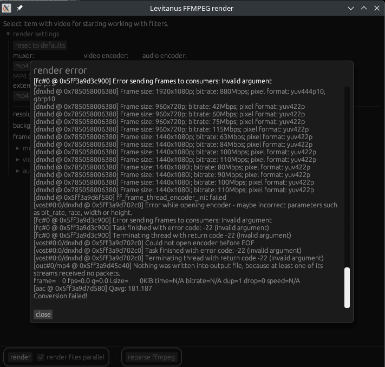Close the render error dialog
Viewport: 385px width, 367px height.
[x=43, y=314]
